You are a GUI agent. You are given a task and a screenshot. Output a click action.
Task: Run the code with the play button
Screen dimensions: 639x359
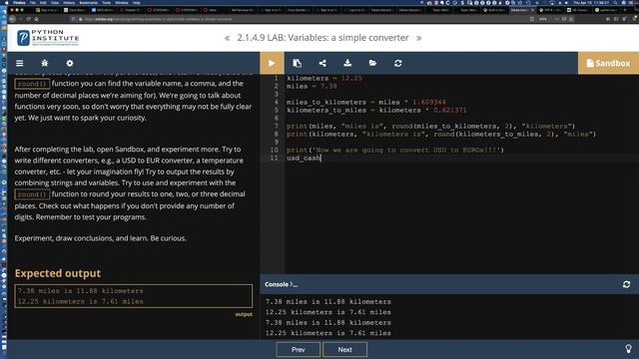[x=272, y=63]
